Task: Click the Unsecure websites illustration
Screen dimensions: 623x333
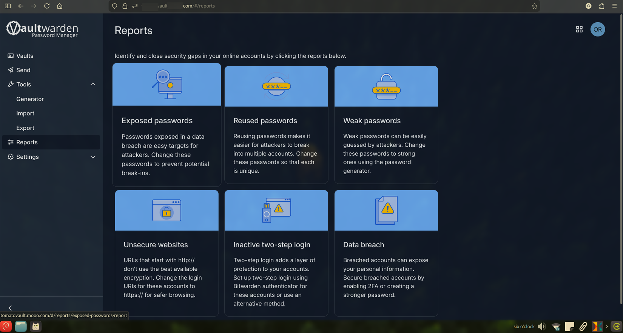Action: (167, 210)
